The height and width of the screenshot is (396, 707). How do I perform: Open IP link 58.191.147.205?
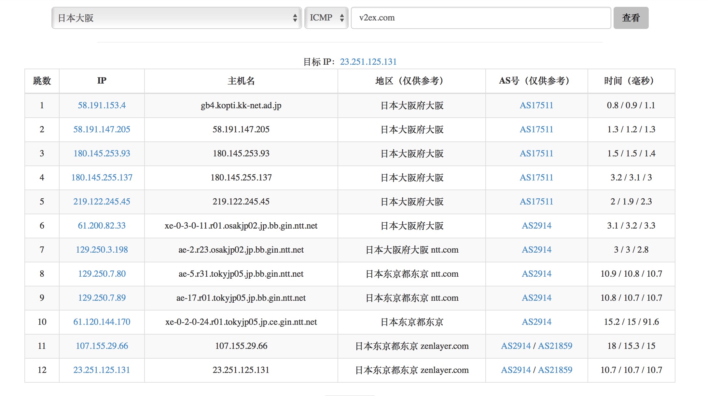point(102,129)
